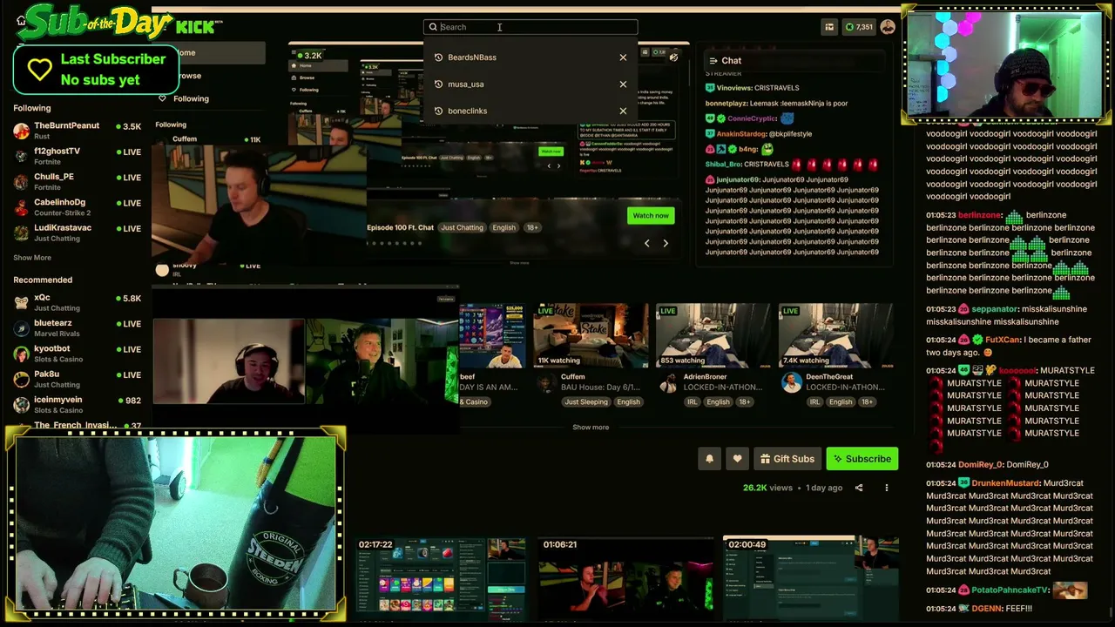The height and width of the screenshot is (627, 1115).
Task: Remove BeardsNBass from recent searches
Action: 623,57
